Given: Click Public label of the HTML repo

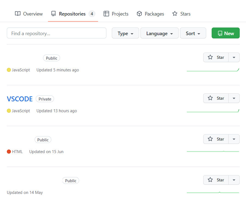Looking at the screenshot, I should point(43,140).
